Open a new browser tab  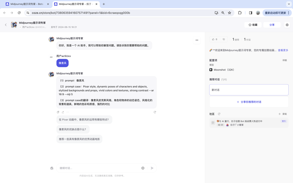(x=104, y=4)
